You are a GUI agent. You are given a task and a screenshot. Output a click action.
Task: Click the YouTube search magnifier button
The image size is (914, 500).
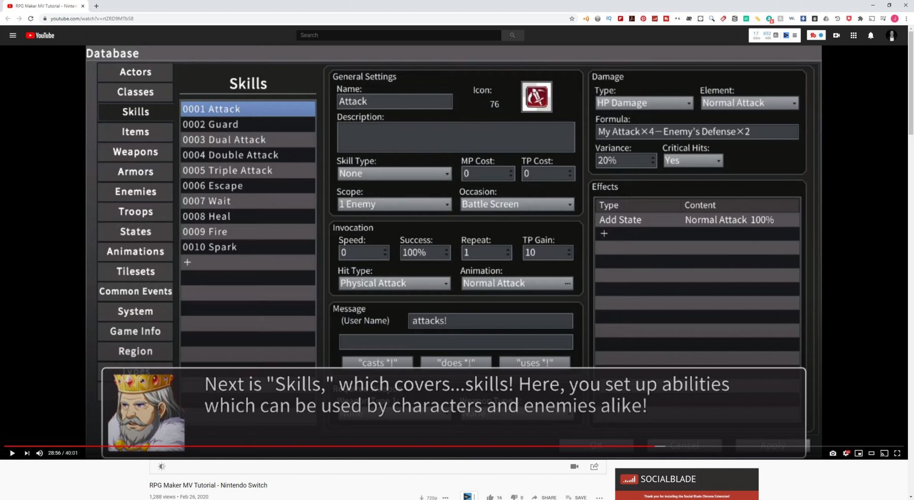(512, 35)
